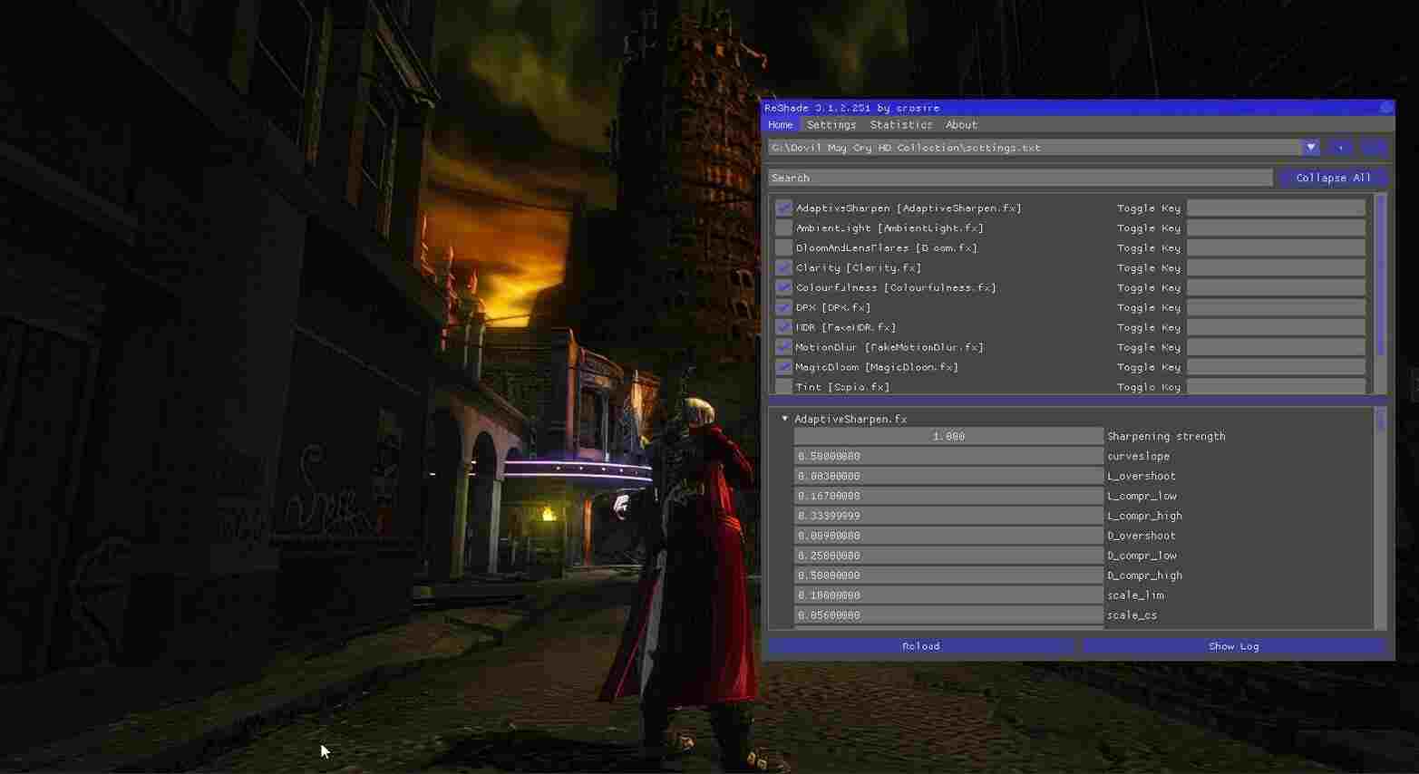Click the 'Sharpening strength' label

(x=1166, y=436)
